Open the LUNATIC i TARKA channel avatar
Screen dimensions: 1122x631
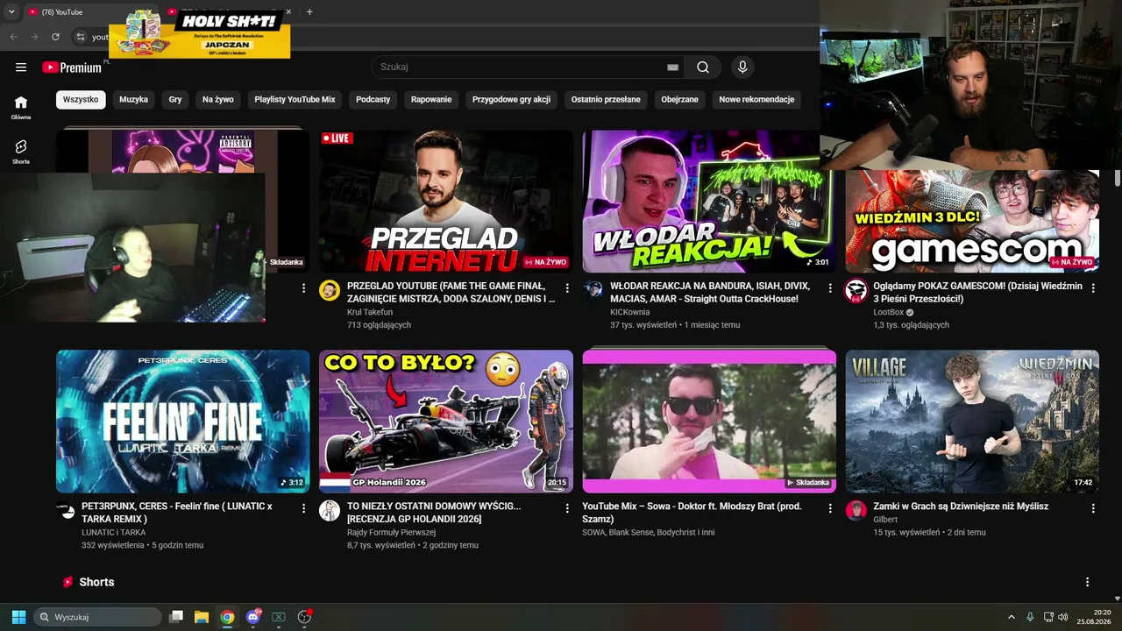tap(67, 511)
